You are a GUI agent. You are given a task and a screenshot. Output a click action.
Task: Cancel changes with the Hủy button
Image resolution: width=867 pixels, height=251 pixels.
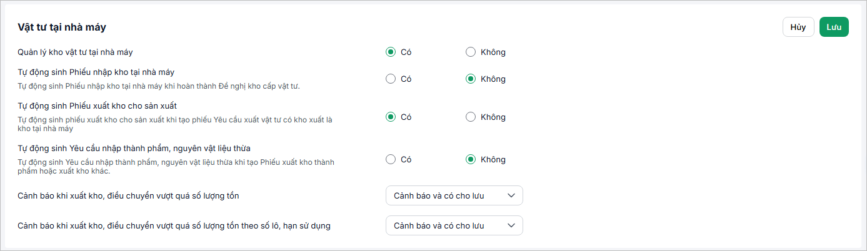798,27
